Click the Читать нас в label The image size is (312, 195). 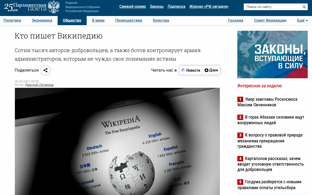164,70
